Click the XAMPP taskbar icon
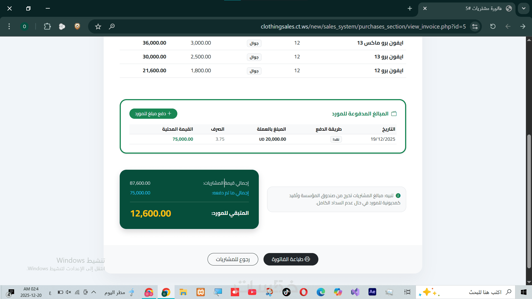 pos(201,292)
